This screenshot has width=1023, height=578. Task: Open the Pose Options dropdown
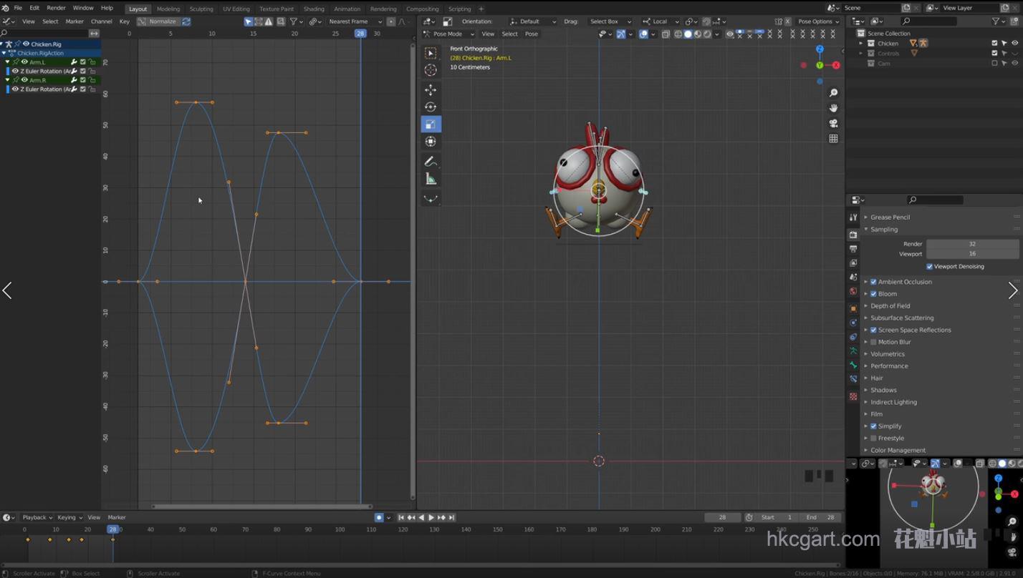coord(818,21)
